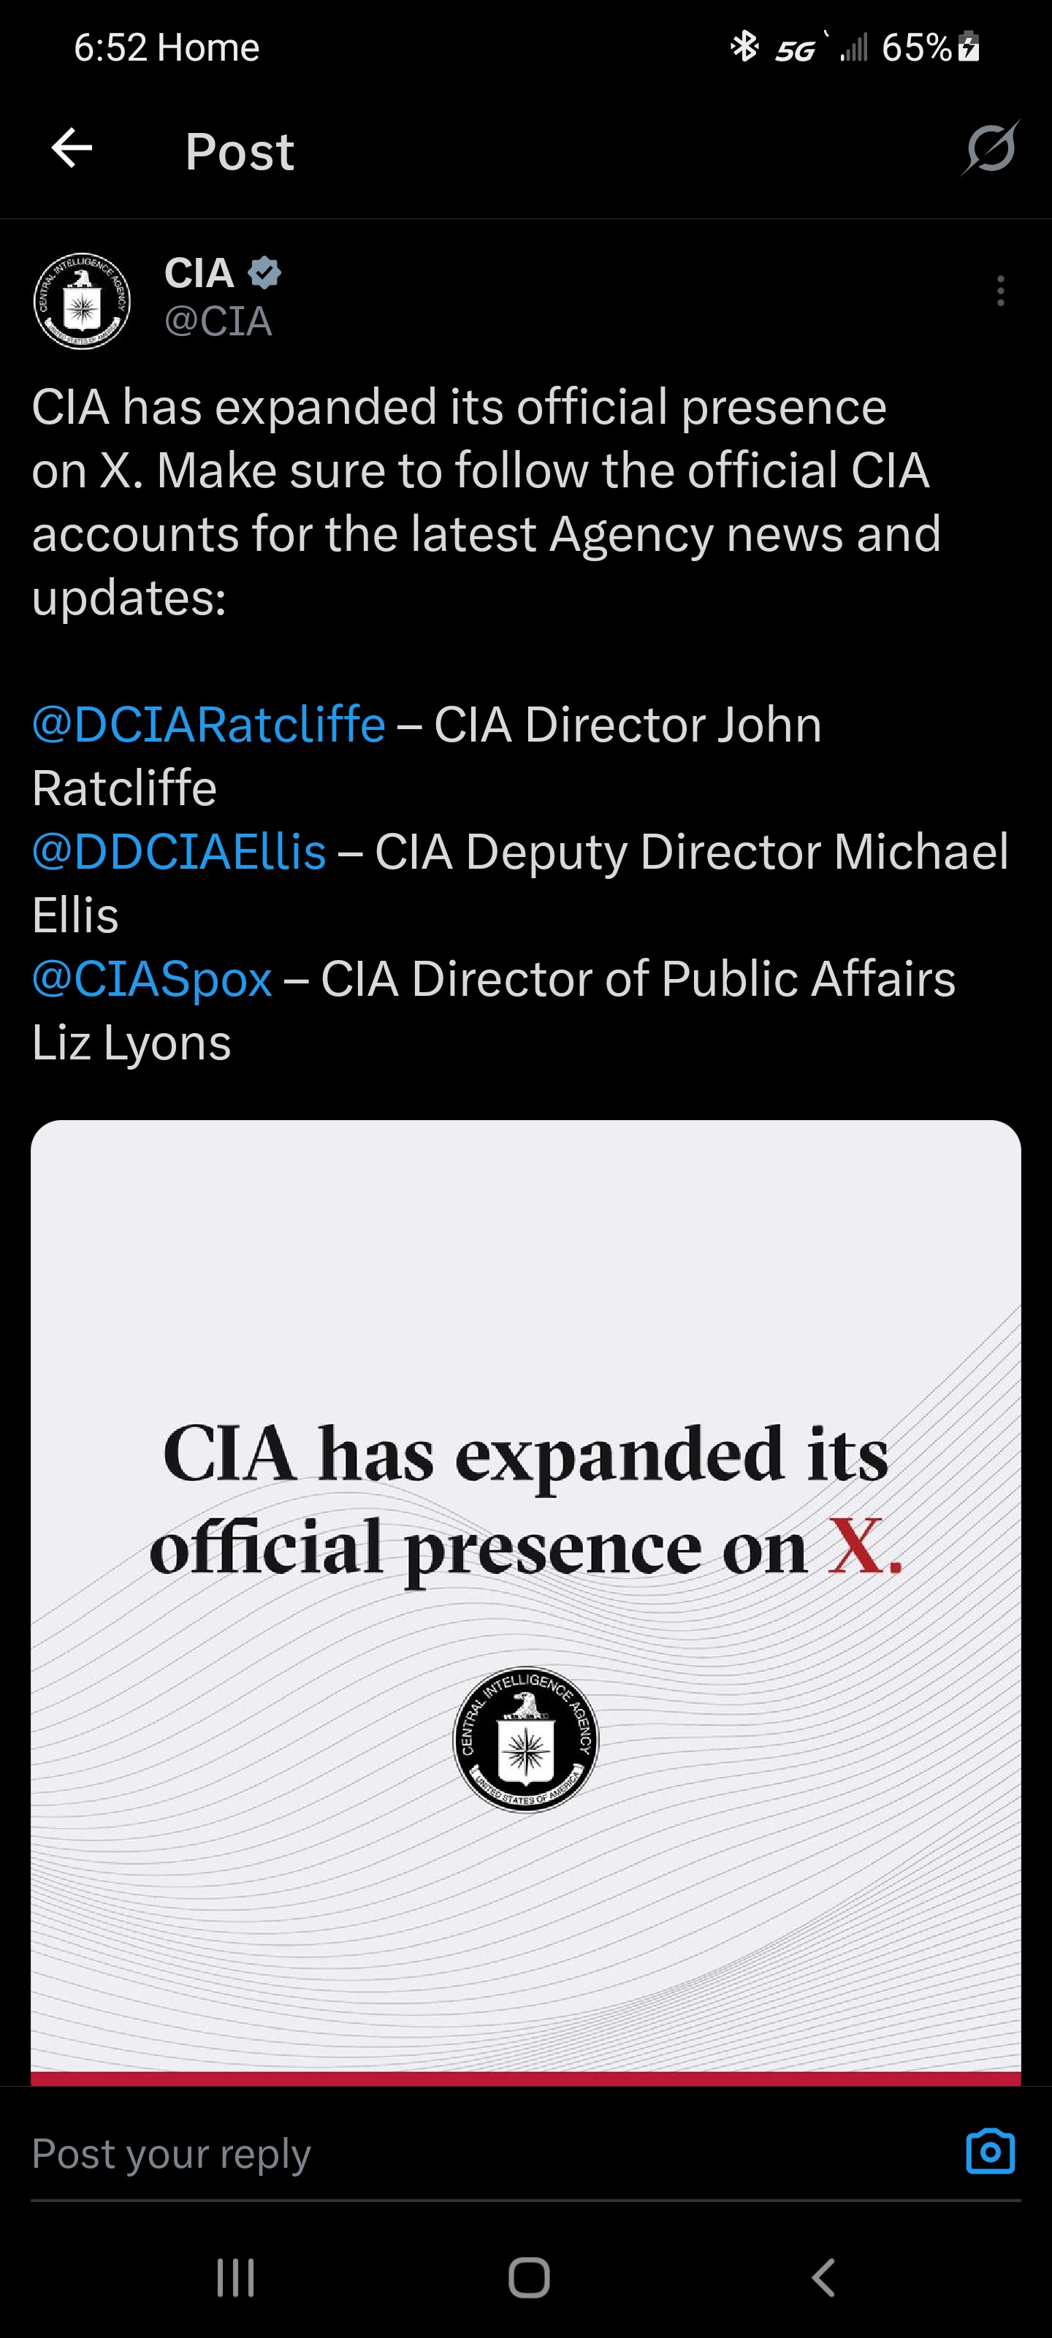
Task: Open Grok via the slashed-circle icon
Action: [991, 148]
